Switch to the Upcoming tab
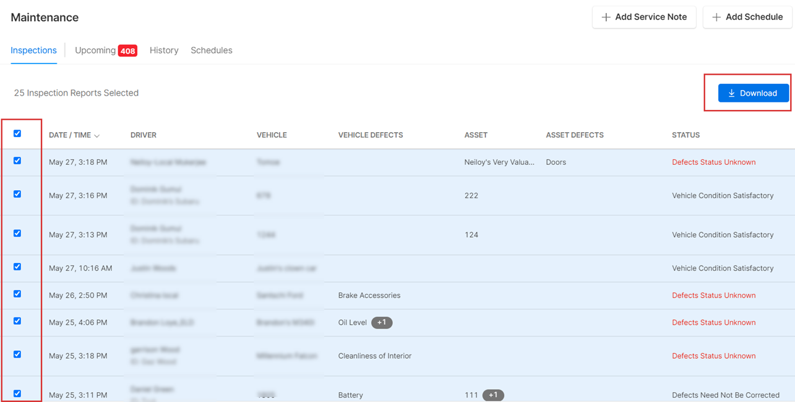The image size is (795, 402). pos(95,51)
